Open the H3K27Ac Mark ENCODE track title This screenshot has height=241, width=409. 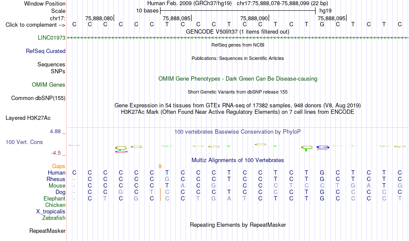[238, 112]
